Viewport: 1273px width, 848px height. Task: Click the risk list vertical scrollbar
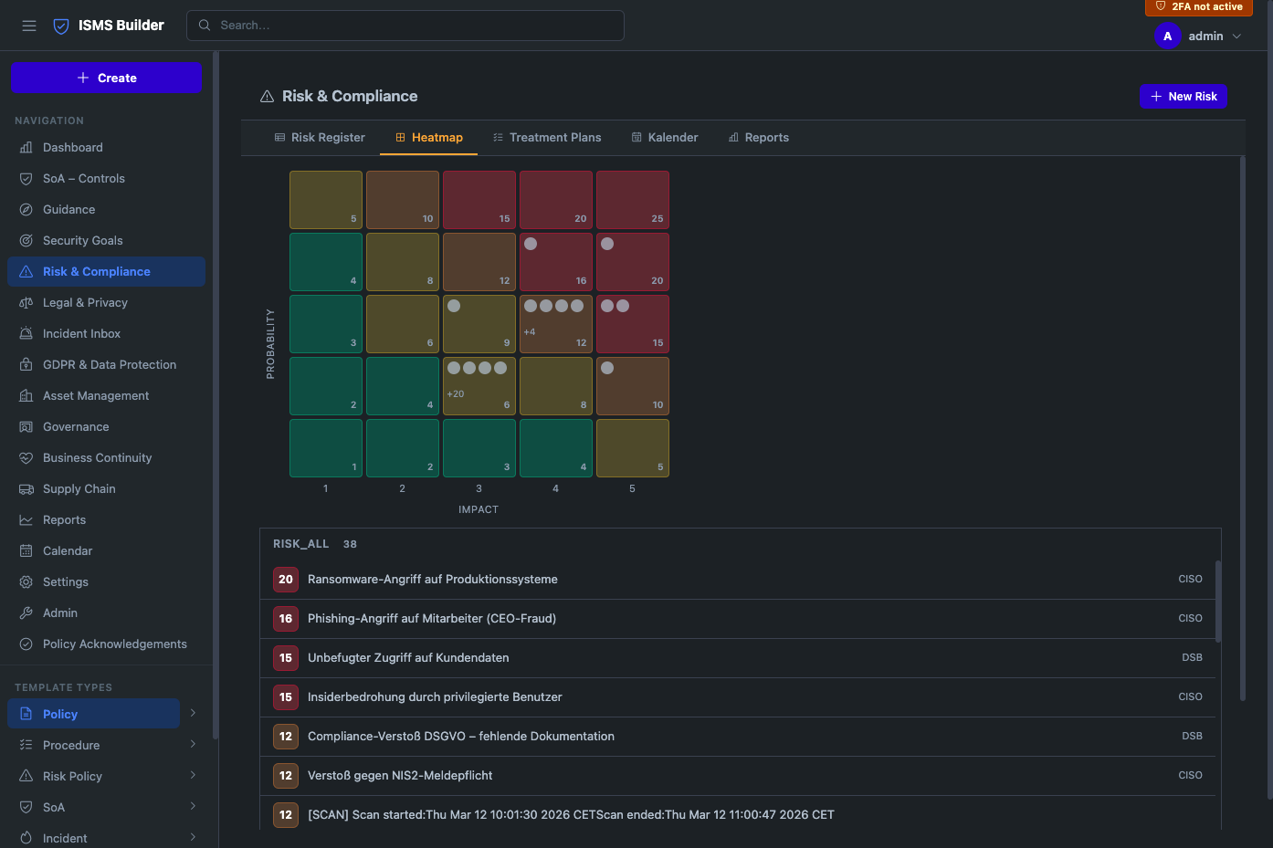1218,602
